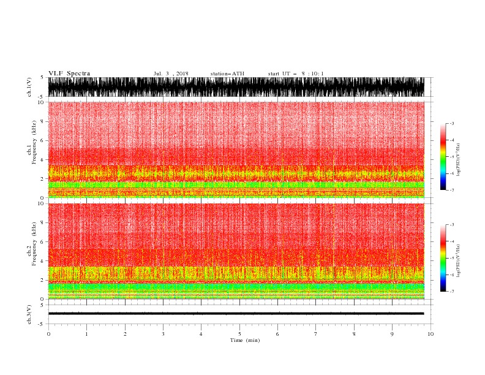Click time axis tick label "6"
485x375 pixels.
coord(277,334)
